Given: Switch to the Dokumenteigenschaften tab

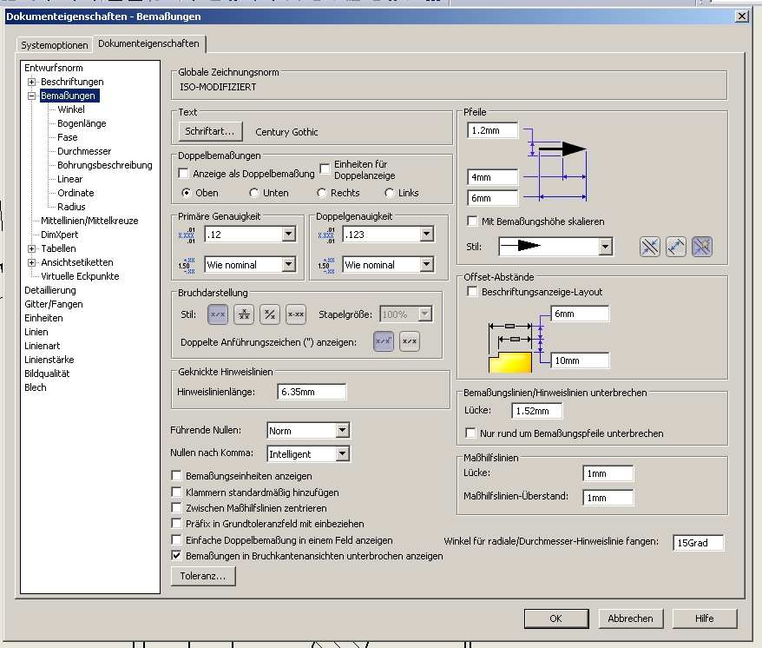Looking at the screenshot, I should click(148, 43).
